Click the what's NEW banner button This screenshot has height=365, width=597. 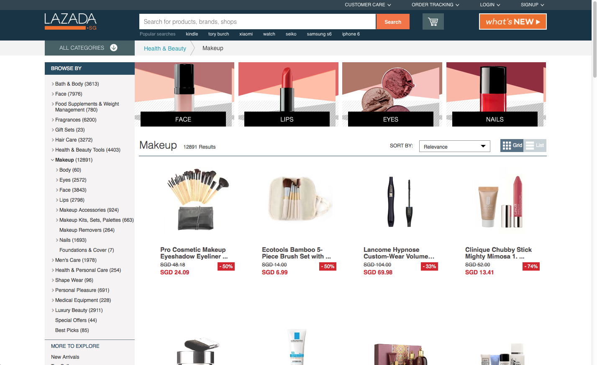click(x=513, y=22)
